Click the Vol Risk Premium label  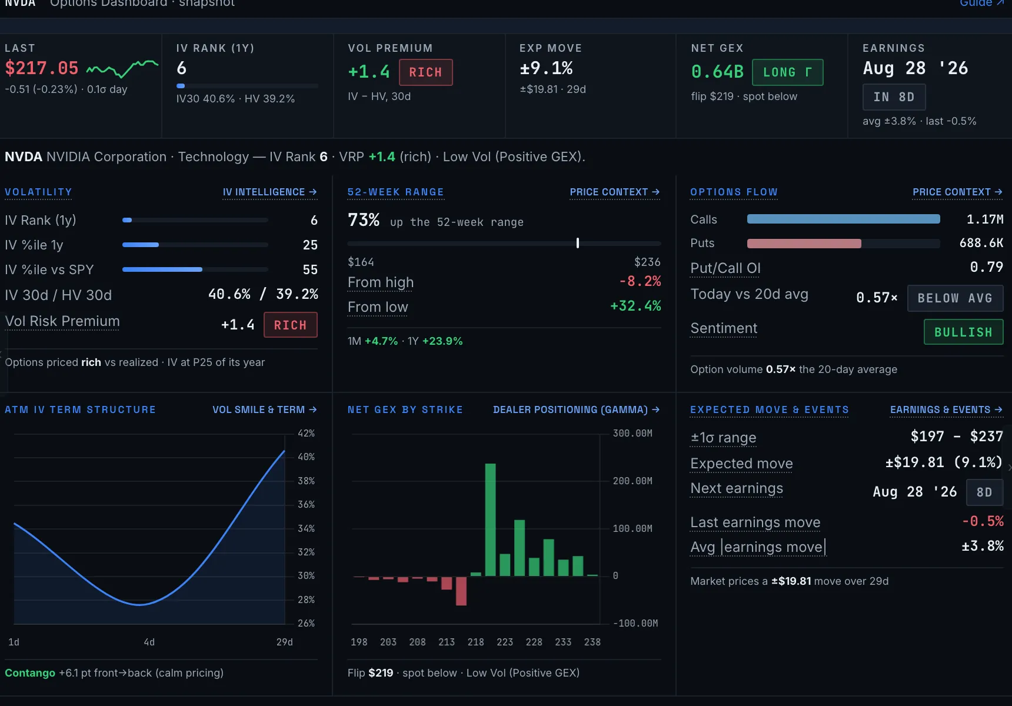[62, 321]
